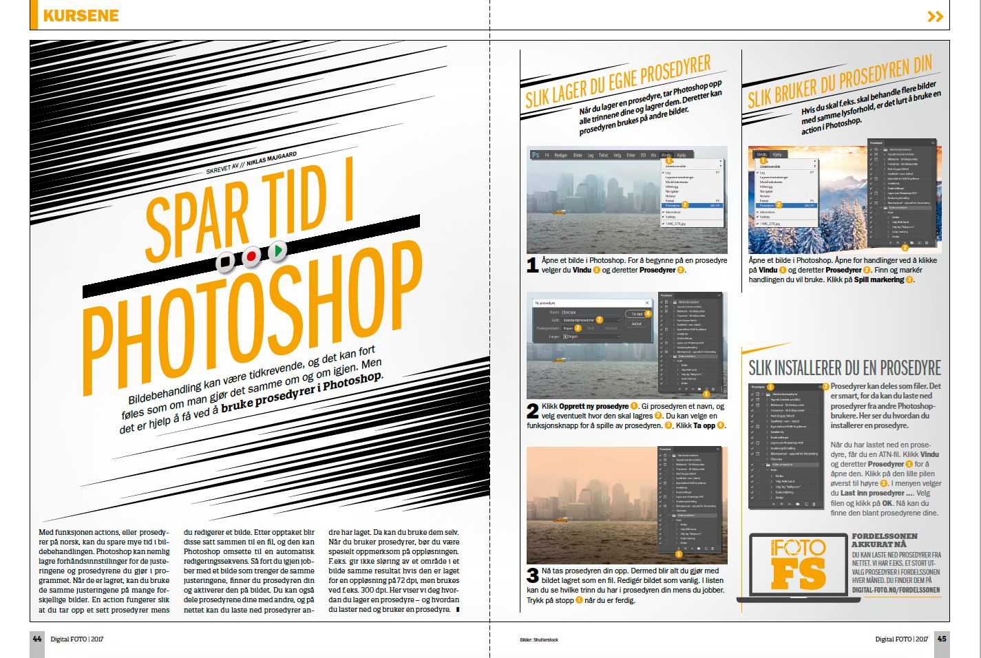
Task: Open the Vindu menu in the snowy screenshot
Action: [x=761, y=155]
